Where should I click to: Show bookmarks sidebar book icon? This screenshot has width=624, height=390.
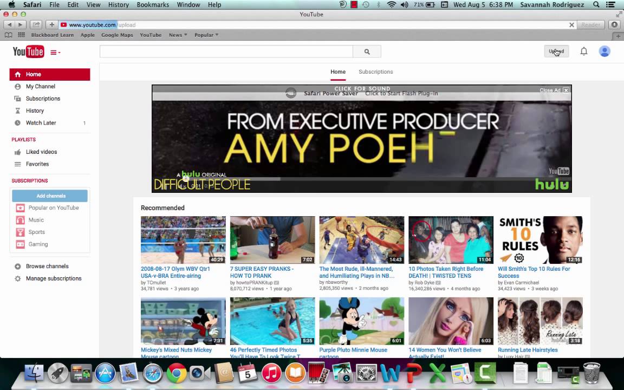tap(8, 35)
